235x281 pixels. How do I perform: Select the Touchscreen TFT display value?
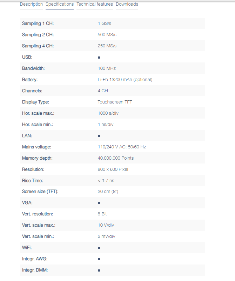(115, 102)
